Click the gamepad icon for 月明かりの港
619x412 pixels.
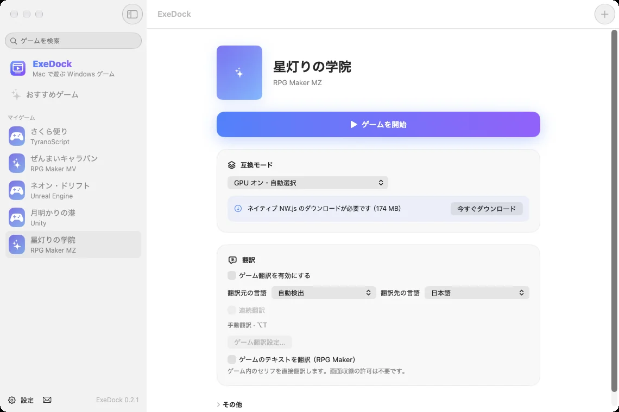pyautogui.click(x=17, y=217)
